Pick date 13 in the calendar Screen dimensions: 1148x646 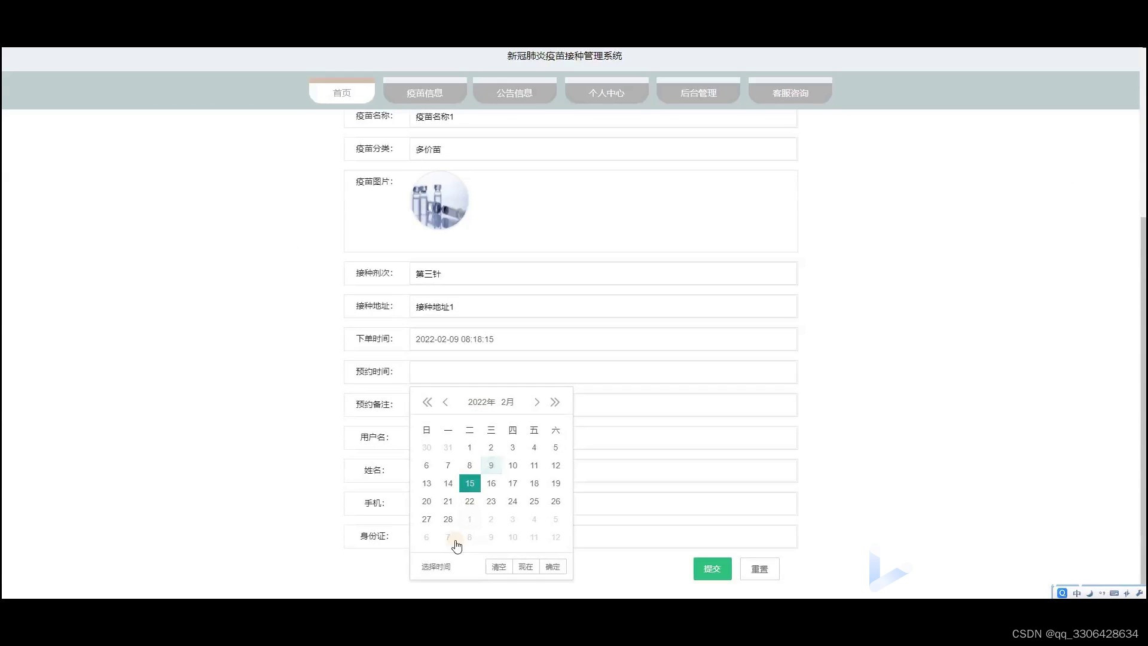pos(426,483)
